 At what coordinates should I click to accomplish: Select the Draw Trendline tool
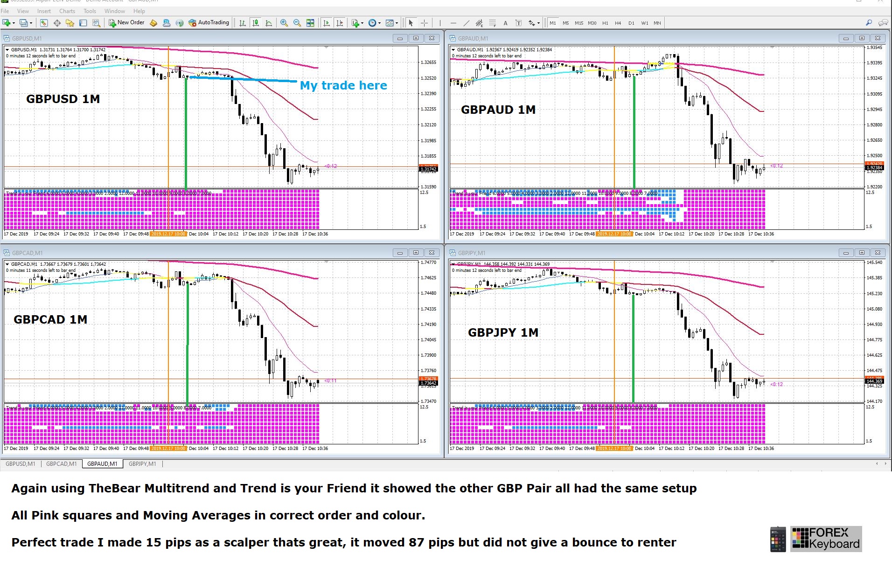466,23
